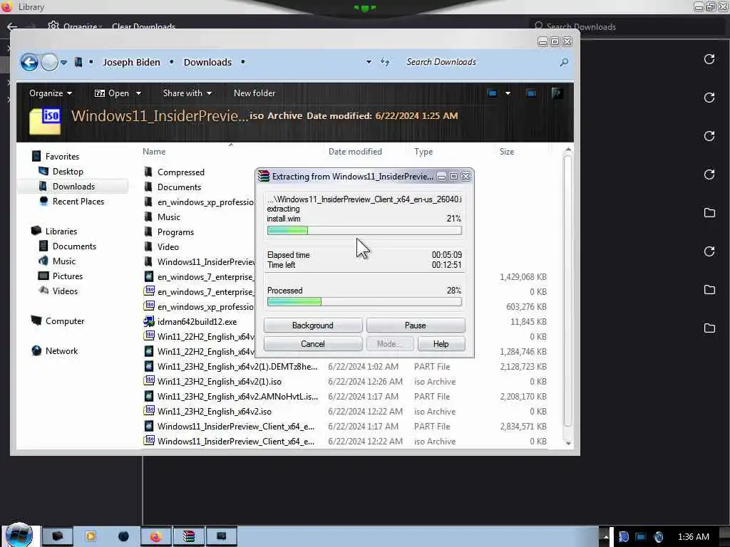Select idman642build12.exe file
Viewport: 730px width, 547px height.
click(x=197, y=321)
